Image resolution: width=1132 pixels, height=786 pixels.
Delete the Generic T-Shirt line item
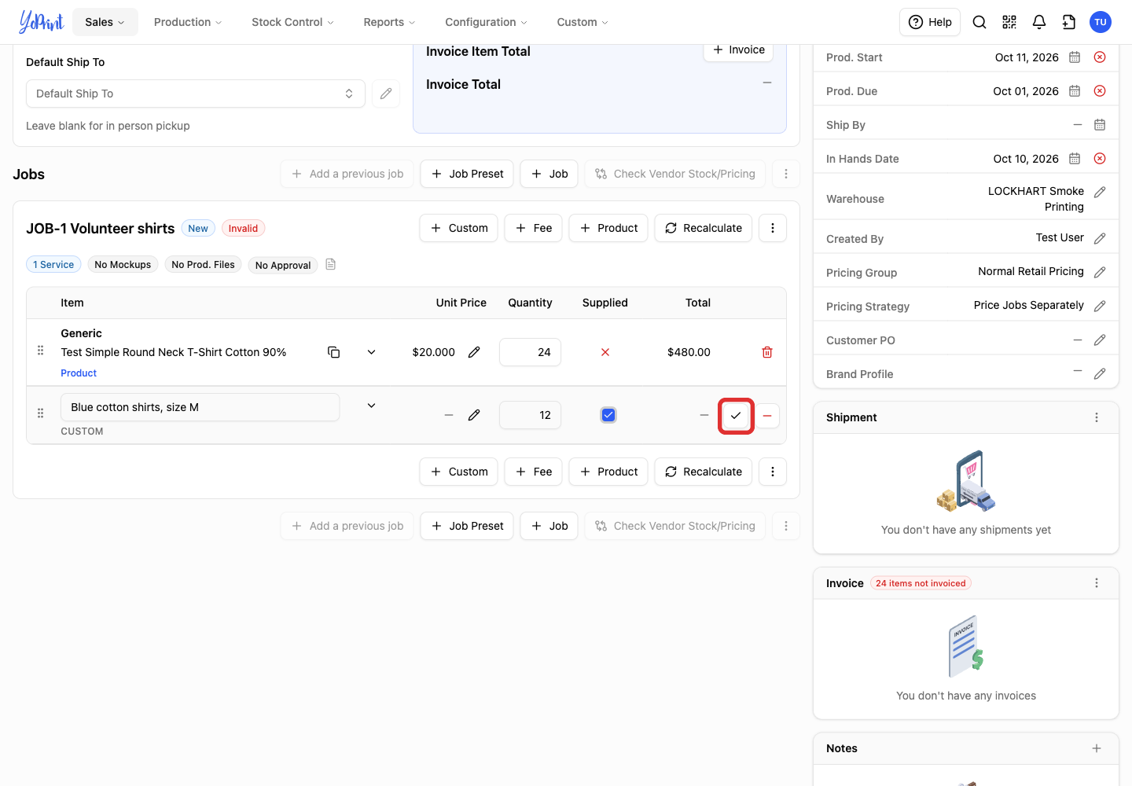(x=767, y=352)
